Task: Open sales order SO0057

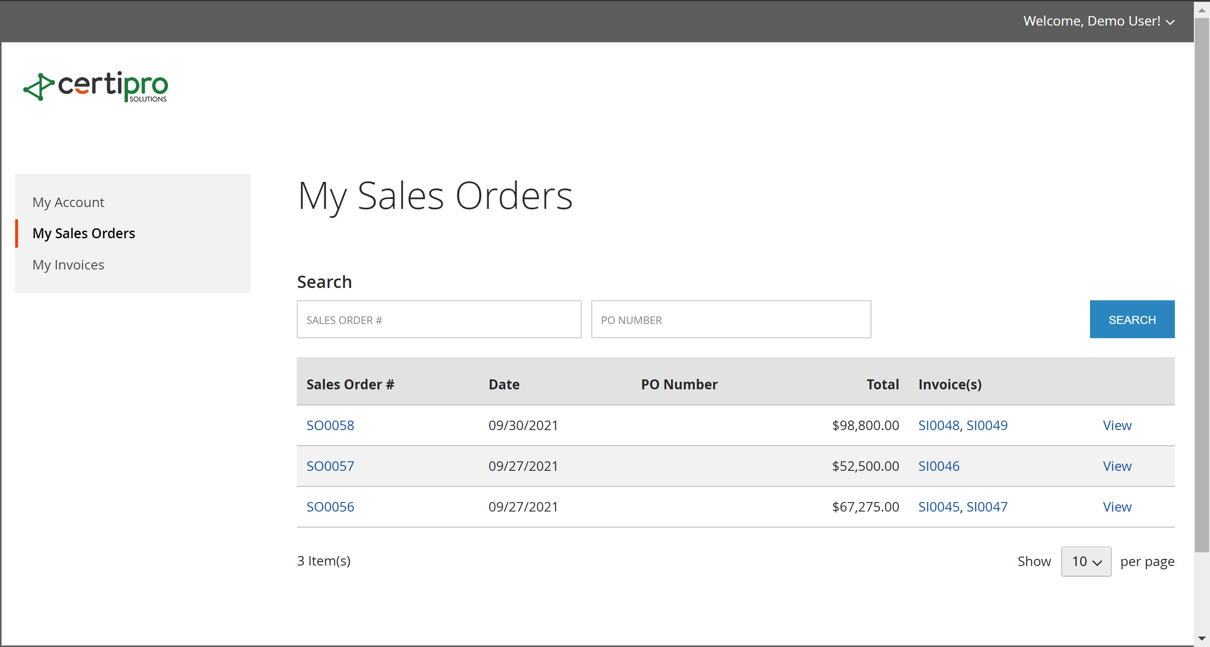Action: [330, 466]
